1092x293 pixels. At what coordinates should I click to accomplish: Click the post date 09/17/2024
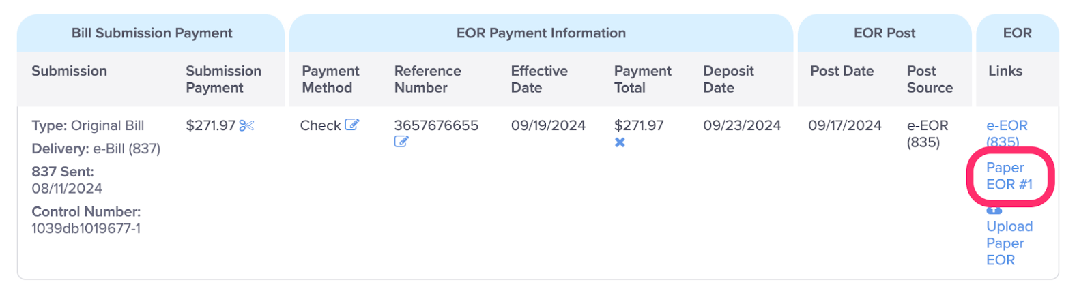(845, 125)
